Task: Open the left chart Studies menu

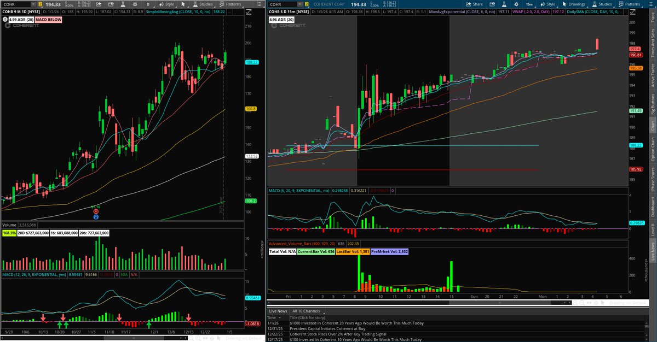Action: 202,4
